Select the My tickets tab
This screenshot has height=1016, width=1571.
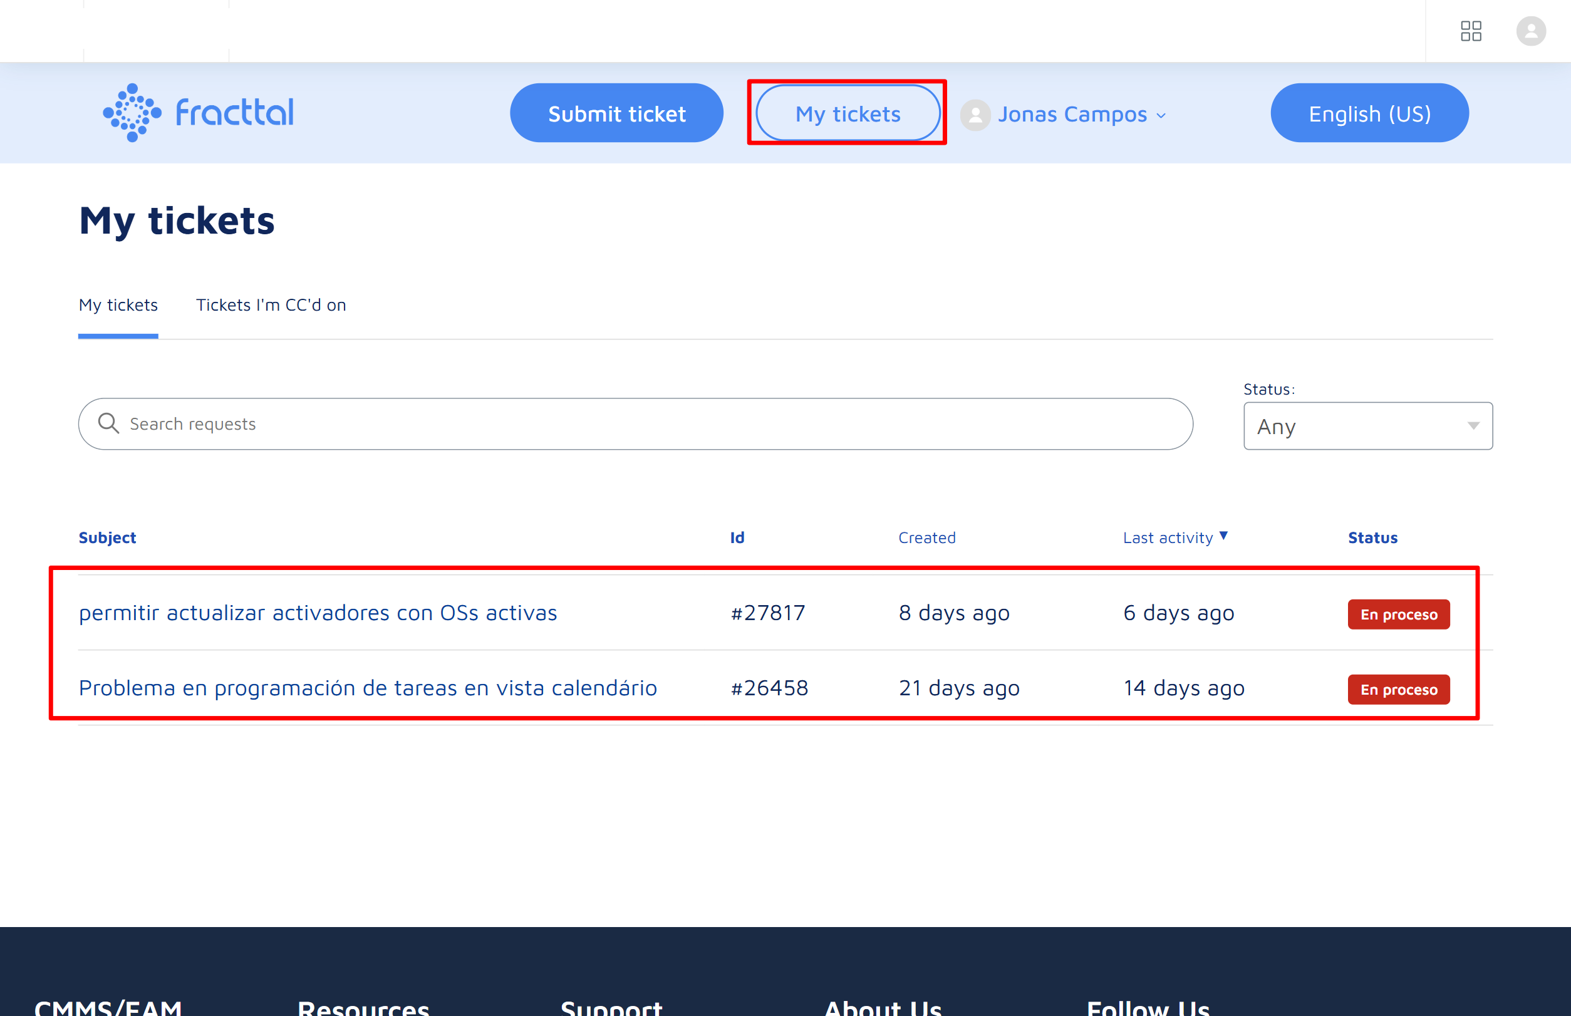tap(118, 305)
